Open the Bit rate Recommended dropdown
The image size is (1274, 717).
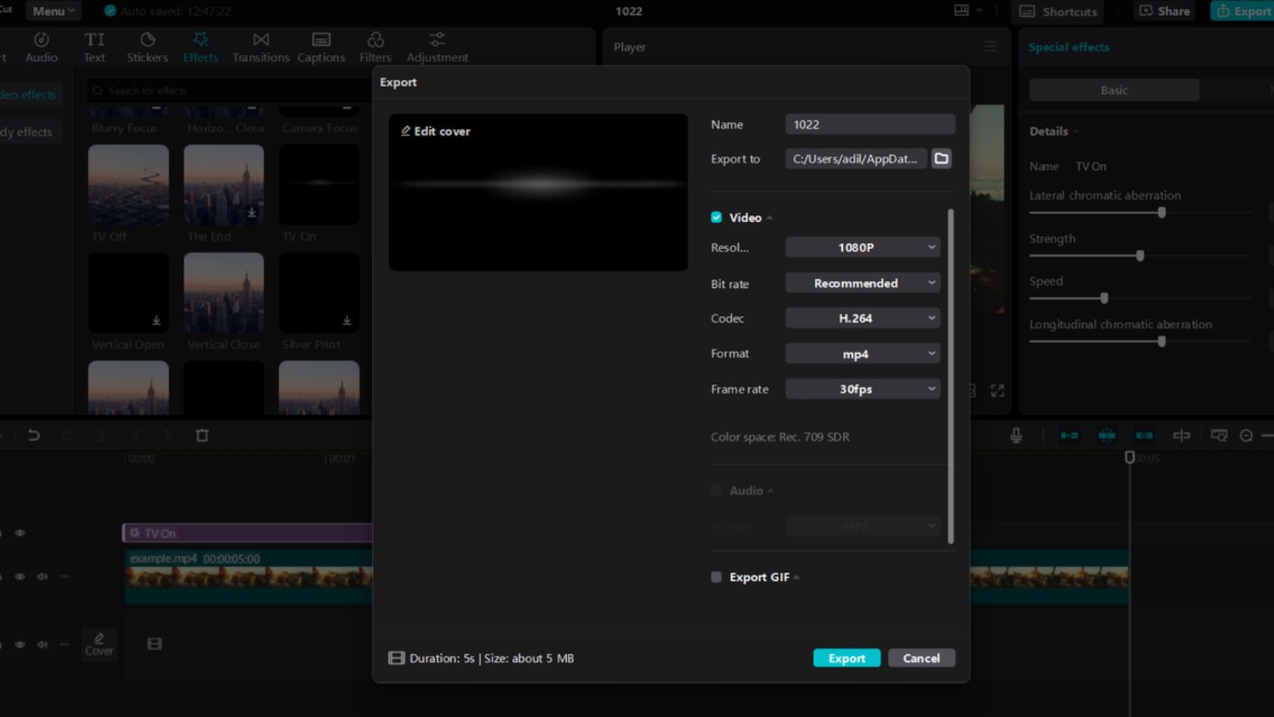pyautogui.click(x=862, y=283)
